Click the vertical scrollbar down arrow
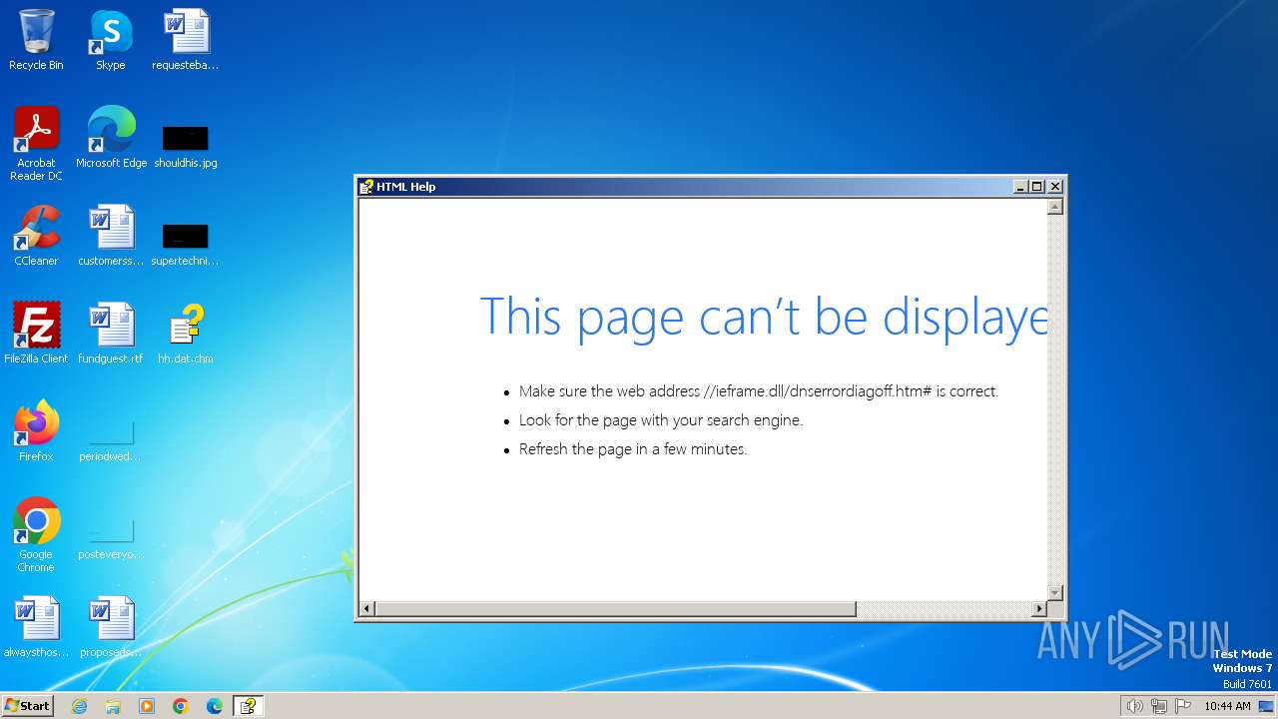This screenshot has width=1278, height=719. tap(1054, 592)
